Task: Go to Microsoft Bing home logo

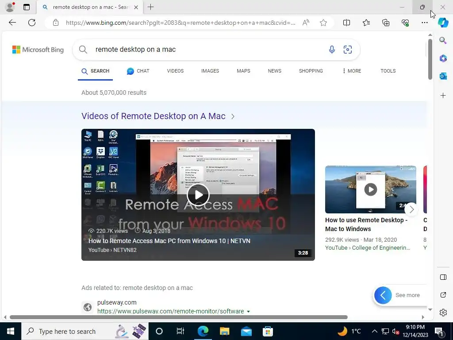Action: tap(38, 50)
